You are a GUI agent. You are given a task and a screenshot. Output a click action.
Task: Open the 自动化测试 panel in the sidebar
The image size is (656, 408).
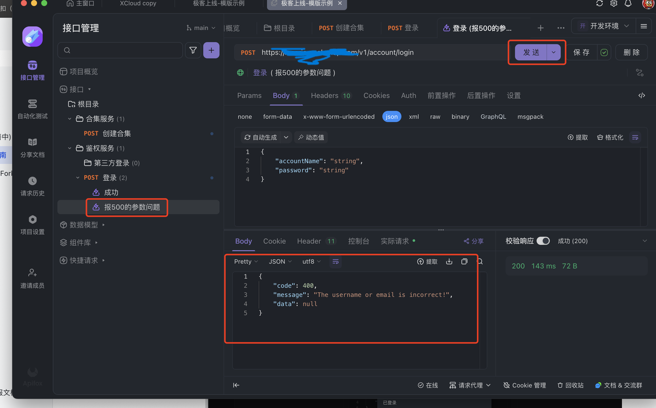pos(32,109)
